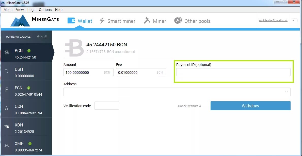Image resolution: width=302 pixels, height=156 pixels.
Task: Click the XDN coin icon in sidebar
Action: 7,127
